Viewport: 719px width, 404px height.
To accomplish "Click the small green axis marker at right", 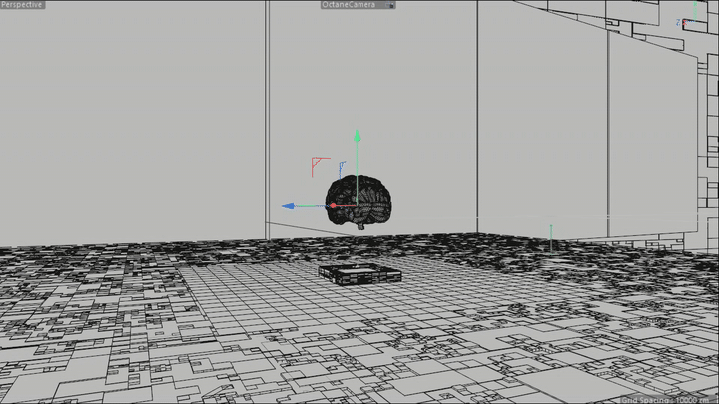I will (x=551, y=238).
